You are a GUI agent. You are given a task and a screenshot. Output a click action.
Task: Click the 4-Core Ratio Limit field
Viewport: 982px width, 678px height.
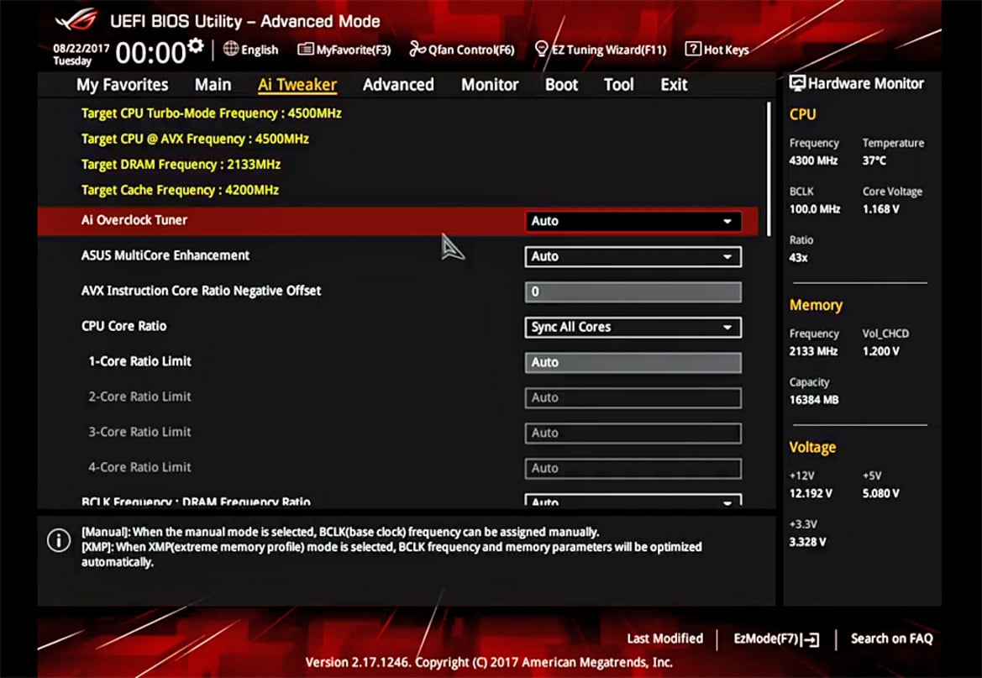[633, 468]
